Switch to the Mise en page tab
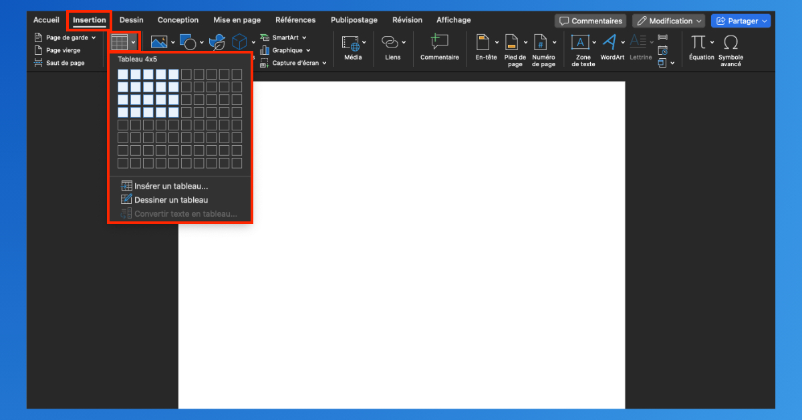Viewport: 802px width, 420px height. tap(237, 20)
